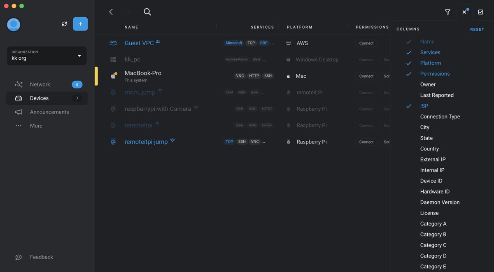
Task: Sort by the PLATFORM column header
Action: 300,27
